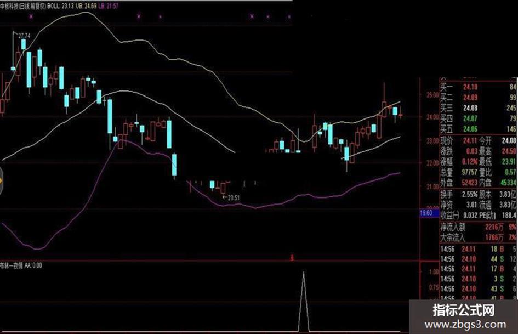Screen dimensions: 518x334
Task: Select the 14:56 trade row with 43 S
Action: 478,288
